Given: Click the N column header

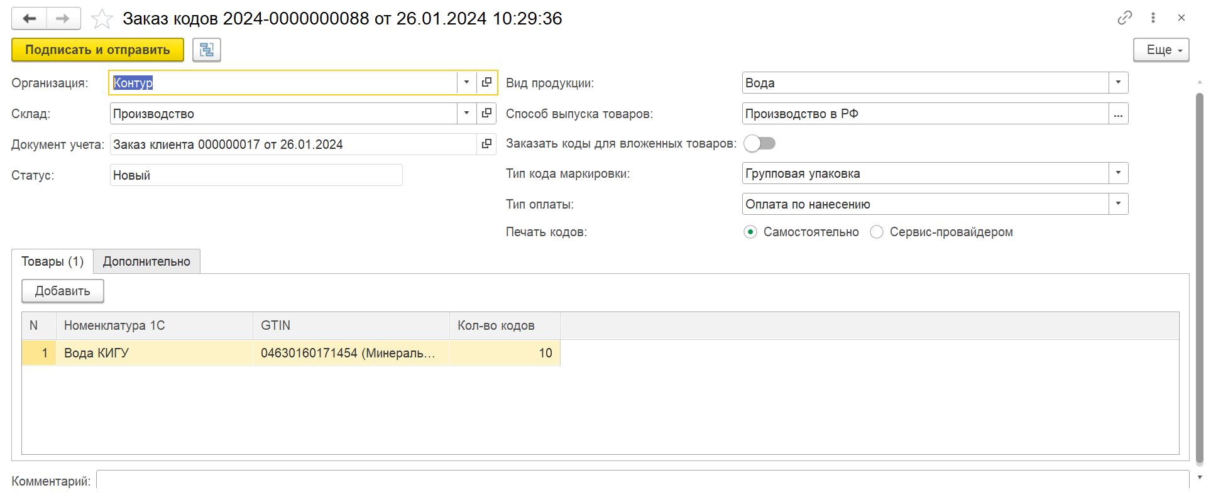Looking at the screenshot, I should (39, 325).
